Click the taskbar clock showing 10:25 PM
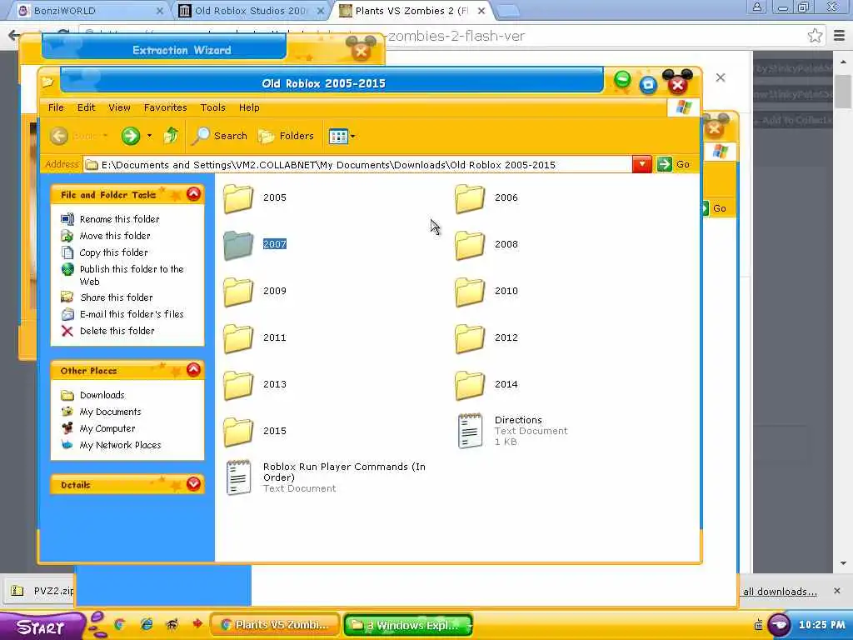The height and width of the screenshot is (640, 853). 822,625
